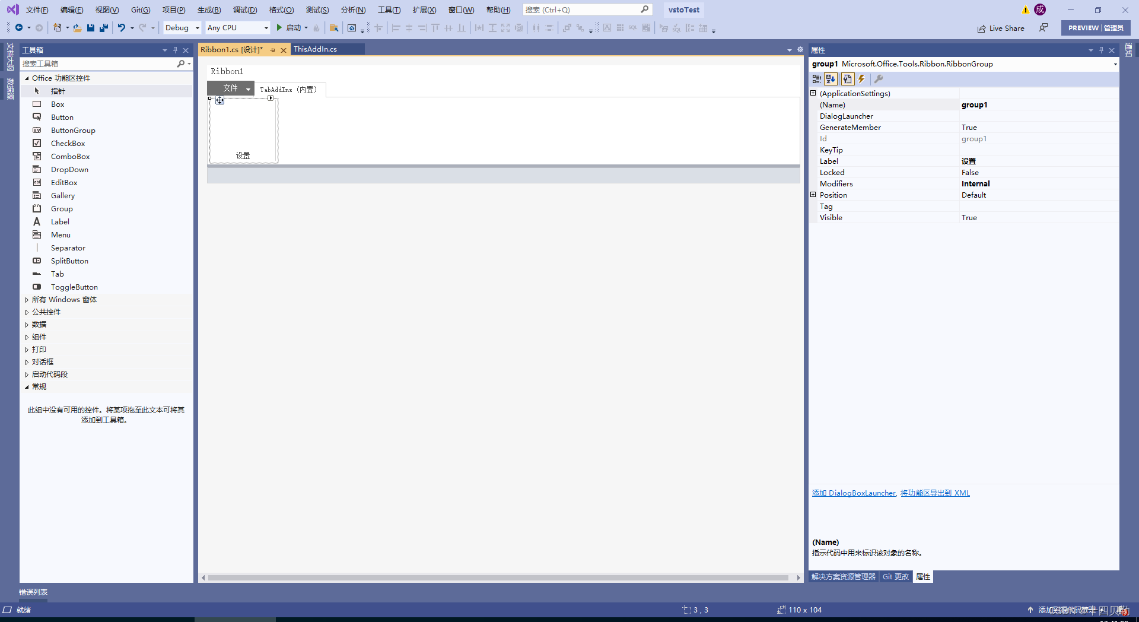The image size is (1139, 622).
Task: Click the navigate backward arrow icon
Action: coord(19,28)
